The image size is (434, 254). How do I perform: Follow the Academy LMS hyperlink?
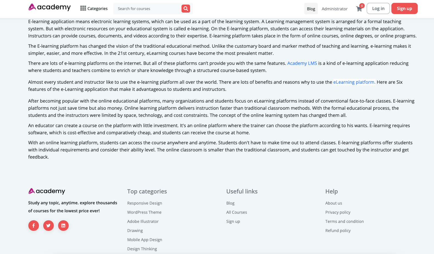coord(302,63)
